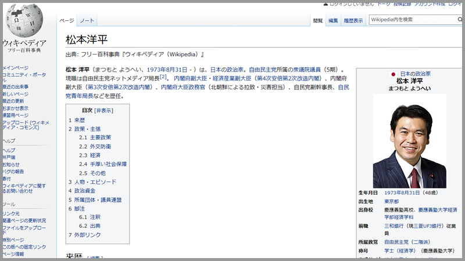Open the 日本の政治家 link in intro
The image size is (465, 261).
(227, 70)
